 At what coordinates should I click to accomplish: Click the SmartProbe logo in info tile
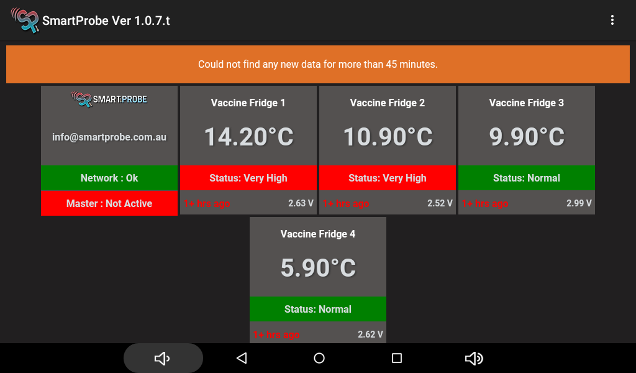click(x=109, y=99)
